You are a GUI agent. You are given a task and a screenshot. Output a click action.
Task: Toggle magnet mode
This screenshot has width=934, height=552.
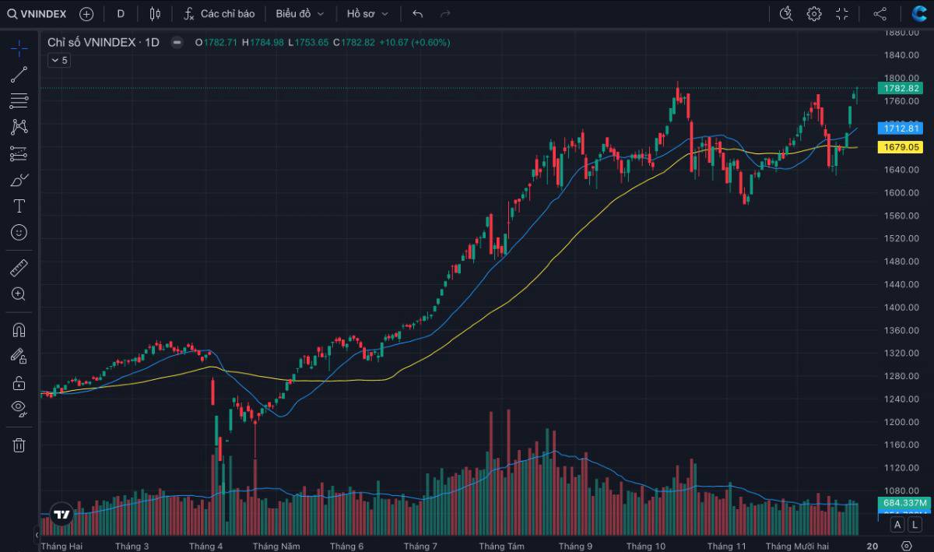pos(19,330)
